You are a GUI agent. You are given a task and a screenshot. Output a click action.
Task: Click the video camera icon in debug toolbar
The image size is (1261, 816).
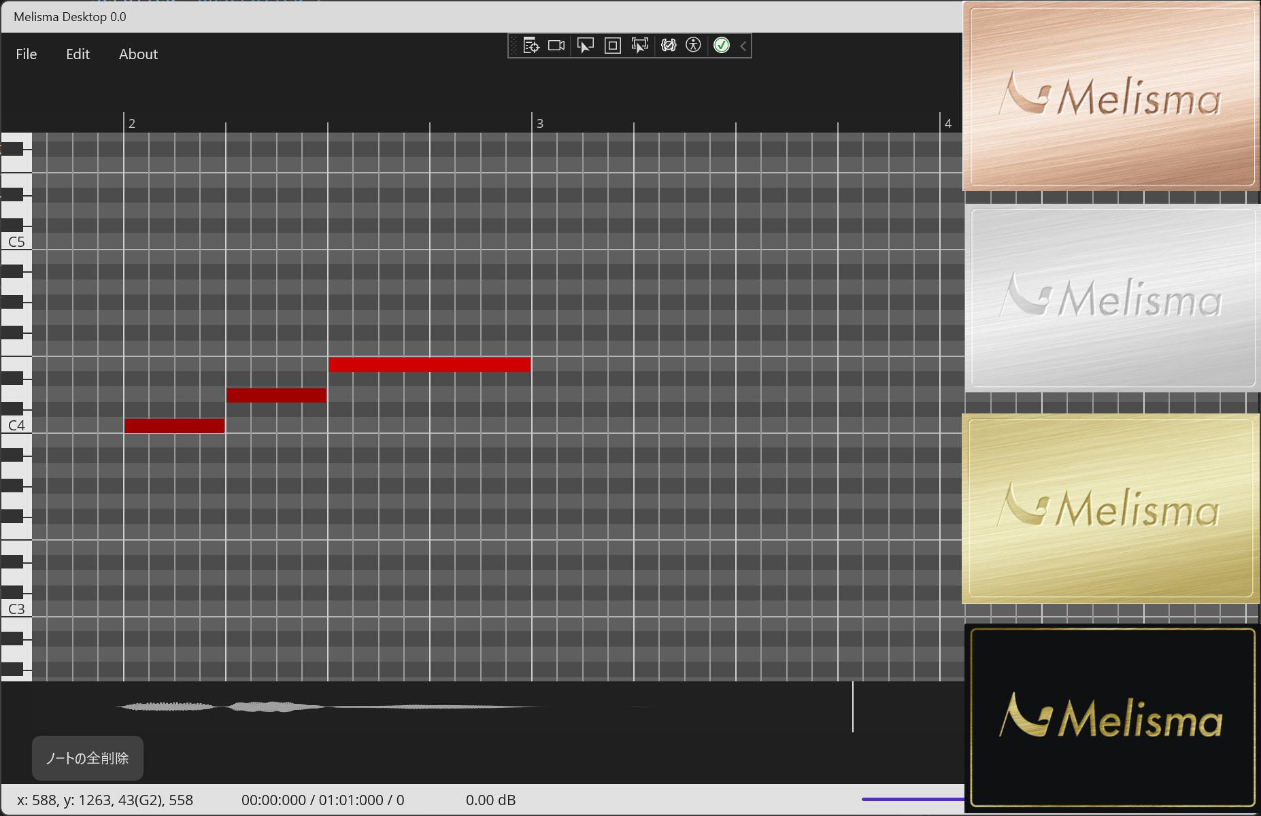[556, 46]
